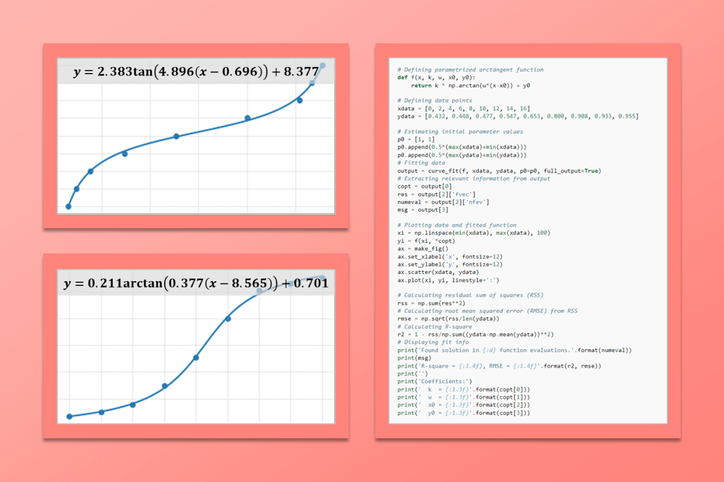This screenshot has width=724, height=482.
Task: Click the pale data point near top right
Action: click(x=323, y=65)
